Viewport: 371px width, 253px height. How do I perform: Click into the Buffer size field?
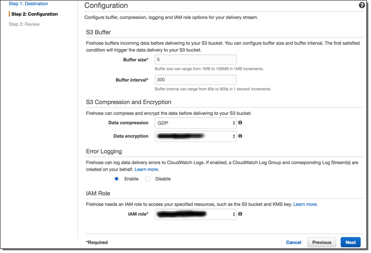(x=195, y=60)
